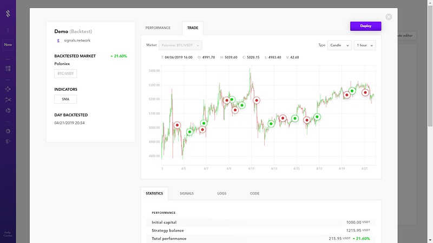
Task: Click the Initial capital 1000.00 value
Action: coord(358,222)
